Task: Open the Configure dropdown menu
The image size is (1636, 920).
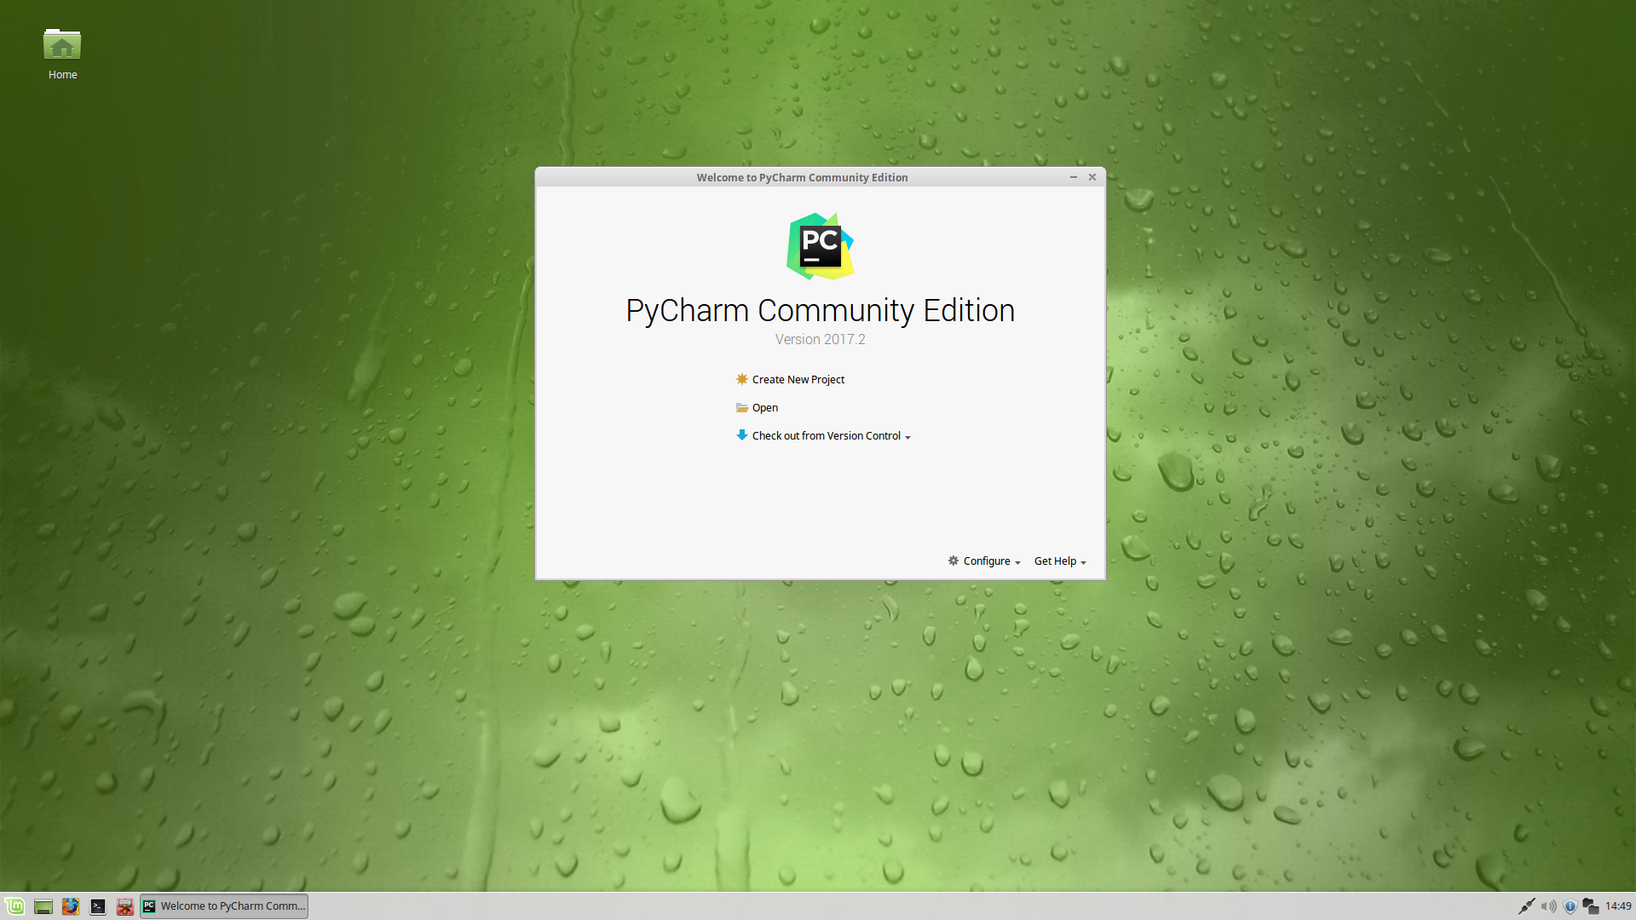Action: [x=984, y=561]
